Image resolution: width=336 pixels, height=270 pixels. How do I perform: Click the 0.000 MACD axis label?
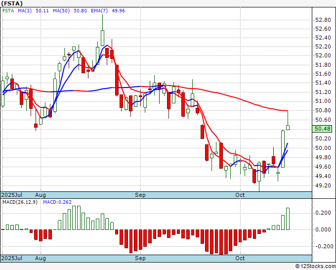(x=323, y=229)
